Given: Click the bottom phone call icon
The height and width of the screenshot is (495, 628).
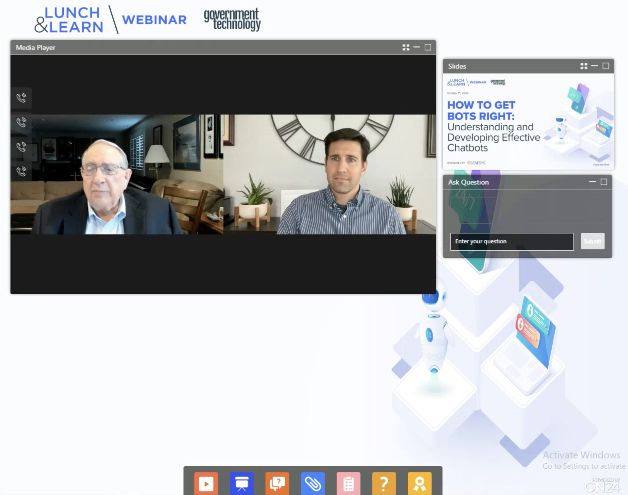Looking at the screenshot, I should pyautogui.click(x=21, y=171).
